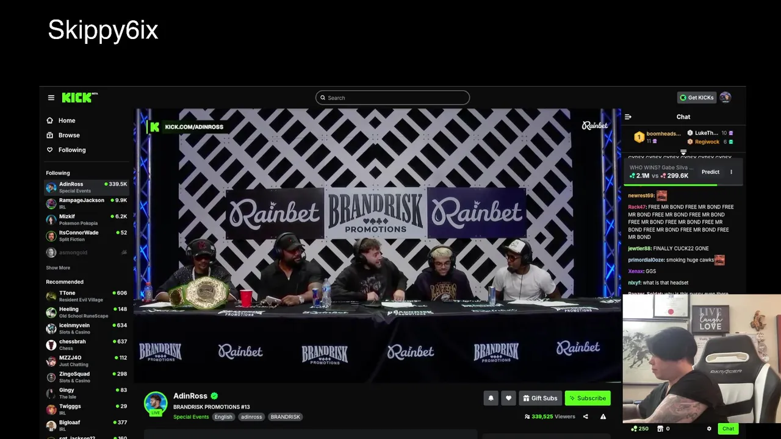Click the verified badge next to AdinRoss

tap(214, 396)
